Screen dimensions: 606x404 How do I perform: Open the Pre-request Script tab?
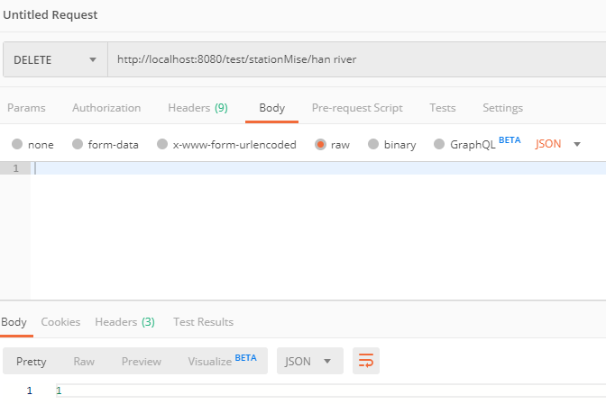[x=357, y=108]
